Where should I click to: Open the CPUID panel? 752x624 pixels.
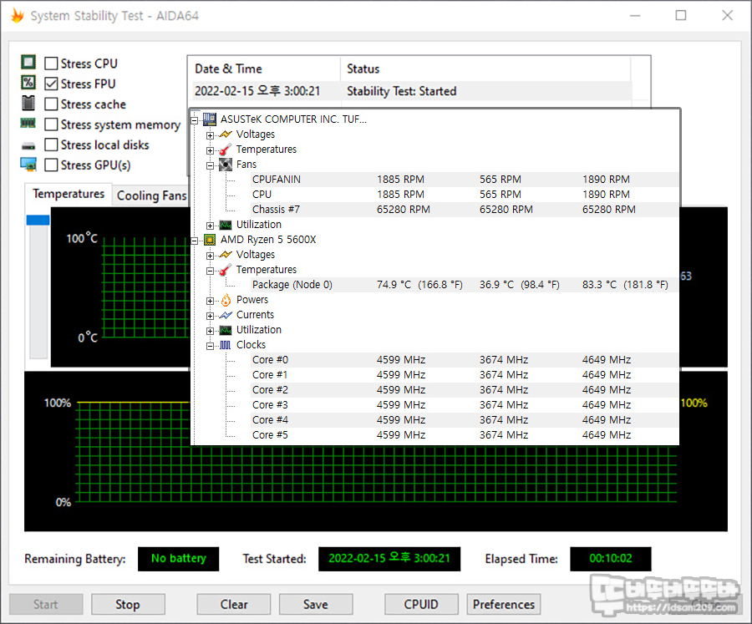[421, 604]
